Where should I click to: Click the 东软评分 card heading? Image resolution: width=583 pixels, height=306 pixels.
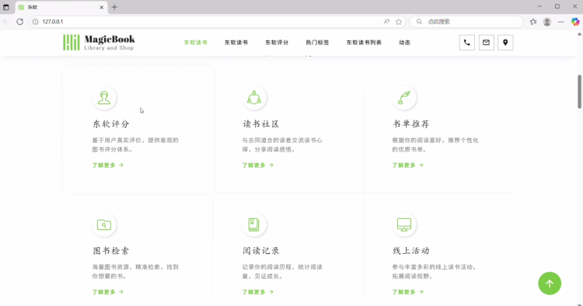[x=111, y=124]
